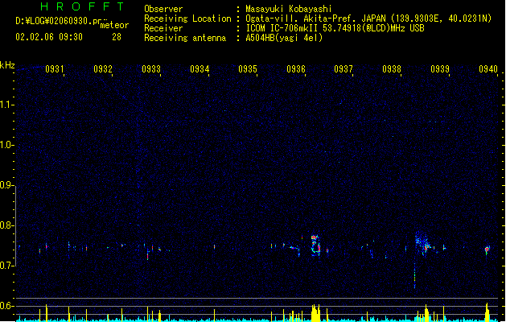Click the observer name Masayuki Kobayashi

[x=289, y=9]
